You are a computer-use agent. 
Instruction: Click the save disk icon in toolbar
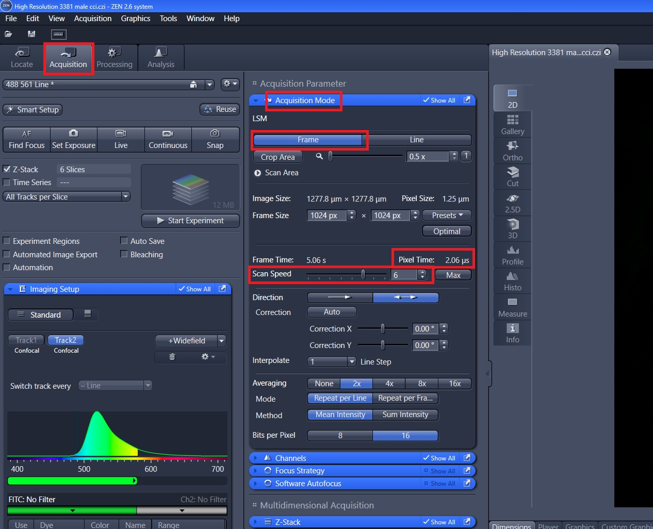(x=31, y=34)
